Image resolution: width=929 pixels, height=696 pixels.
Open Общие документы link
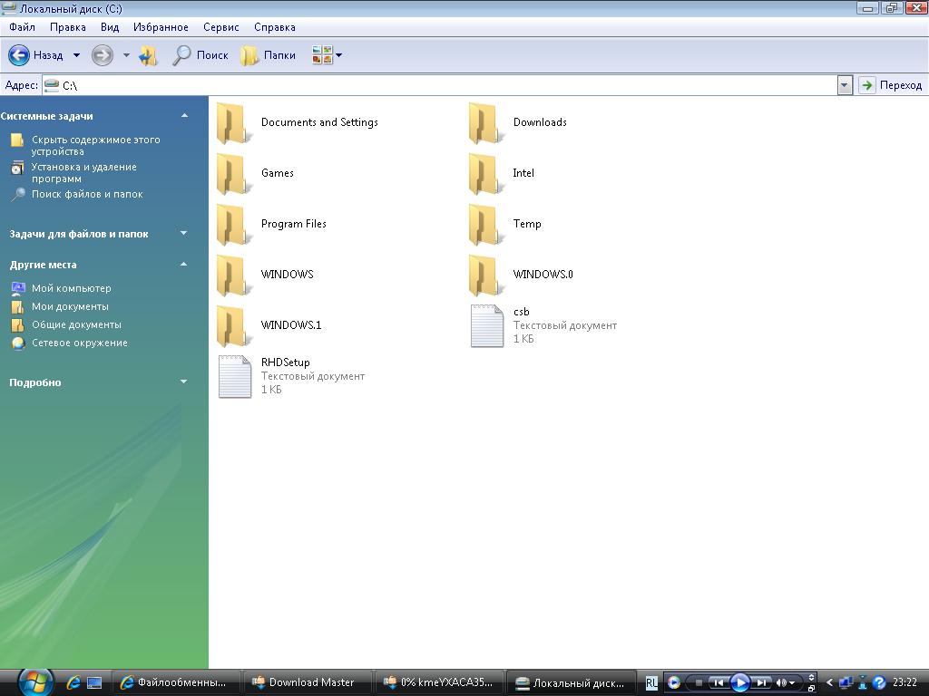coord(76,325)
